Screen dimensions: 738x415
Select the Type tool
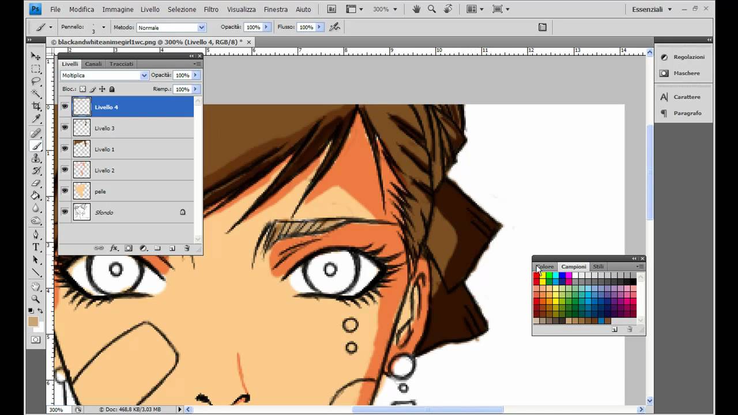pyautogui.click(x=36, y=247)
